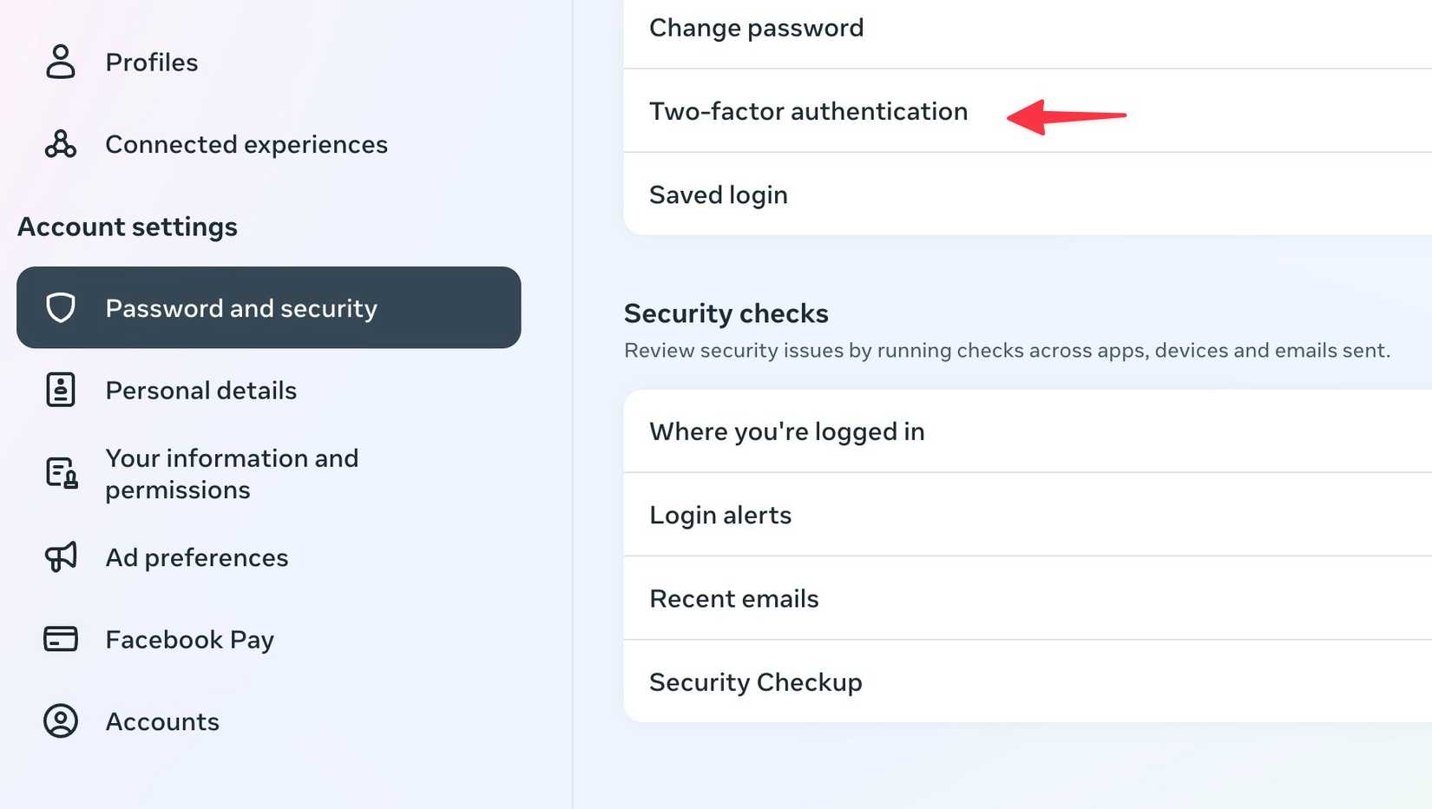Click the Profiles person icon
Screen dimensions: 1432x809
(x=59, y=62)
